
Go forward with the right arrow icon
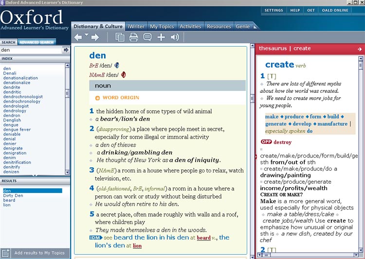[95, 37]
